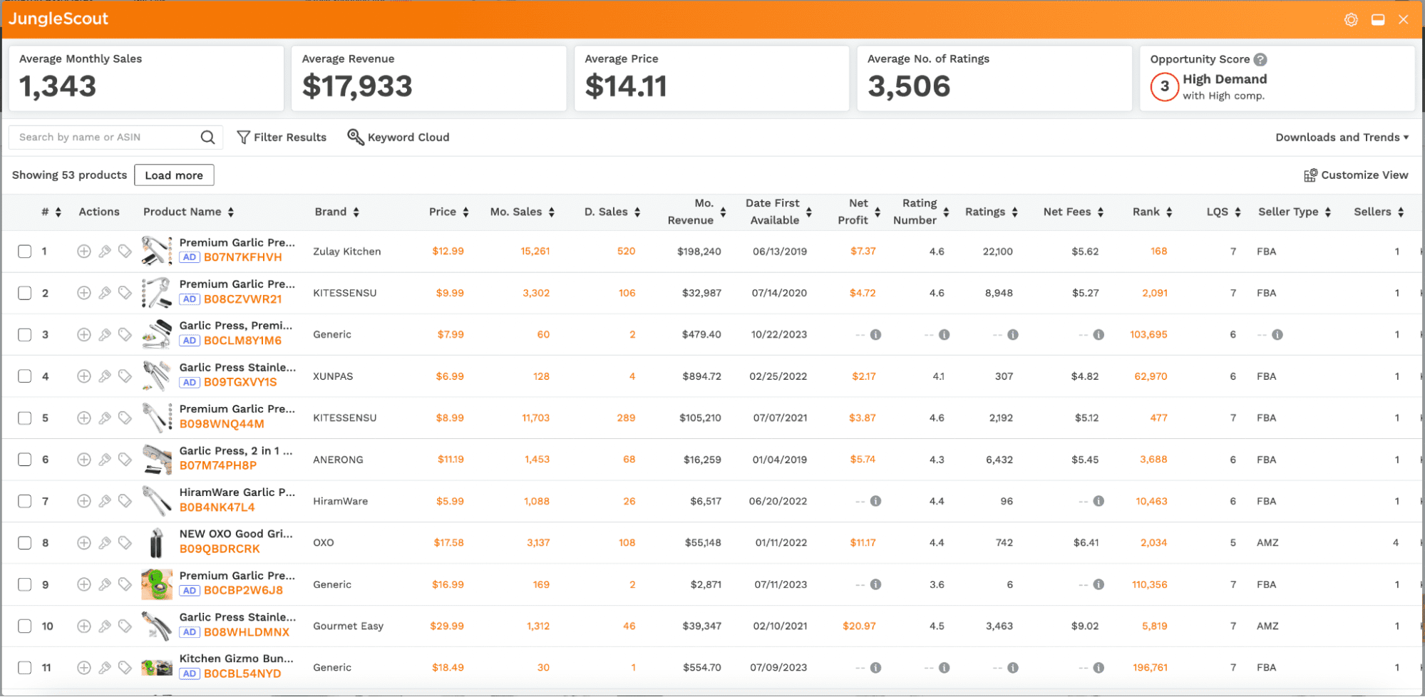
Task: Click the Search by name or ASIN field
Action: 103,138
